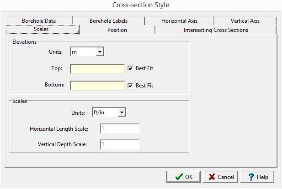Open the Intersecting Cross Sections tab
This screenshot has height=189, width=282.
click(215, 30)
